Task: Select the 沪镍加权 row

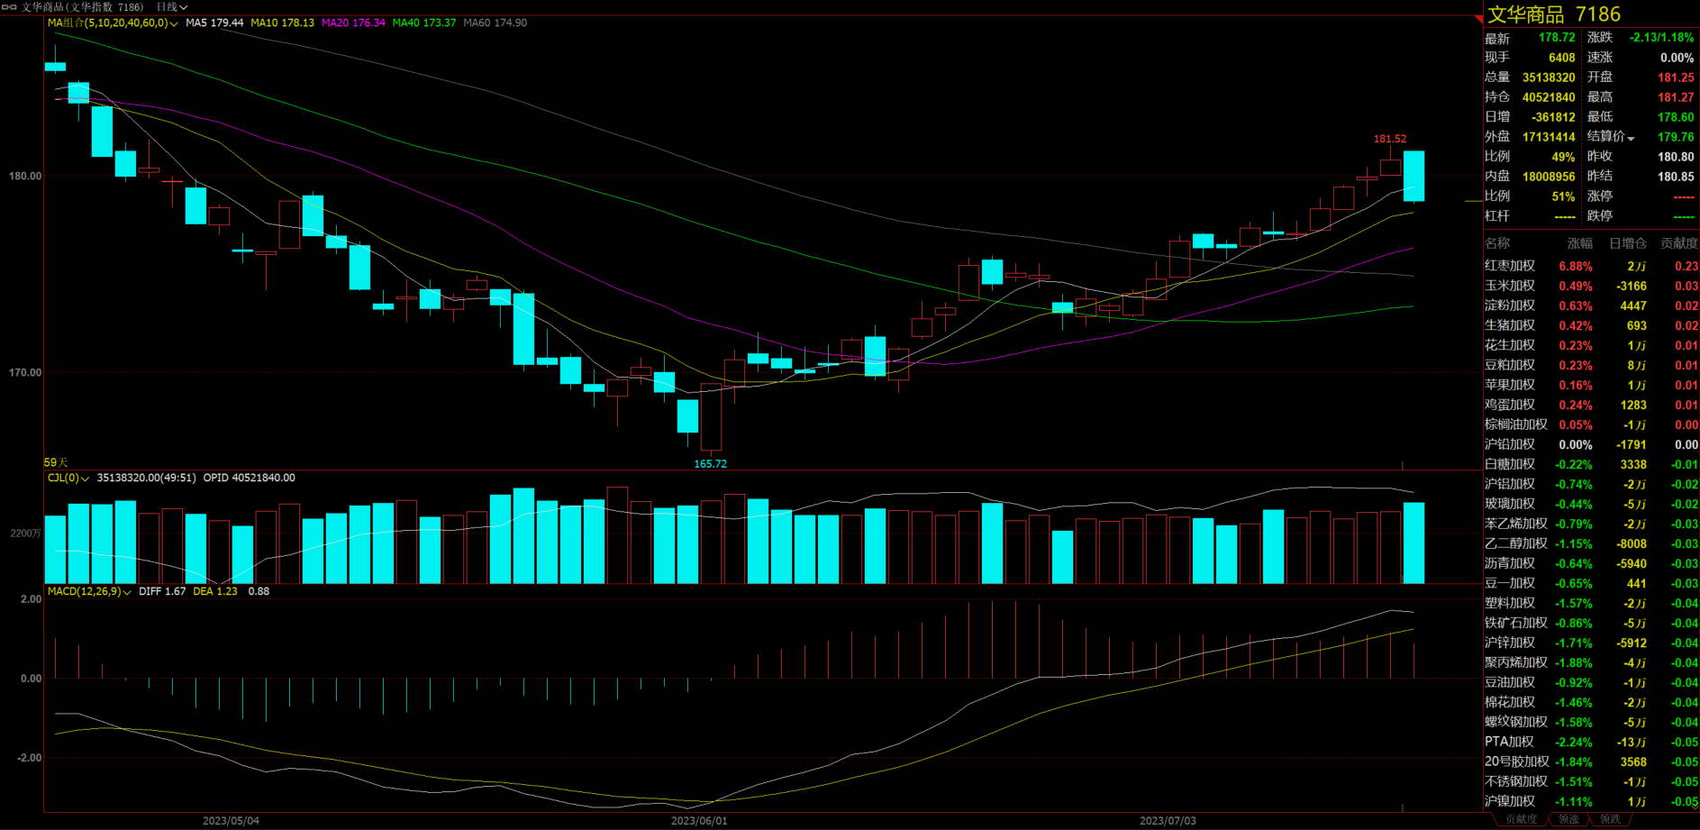Action: point(1591,802)
